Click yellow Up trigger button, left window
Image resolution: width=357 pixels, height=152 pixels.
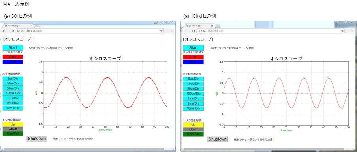pyautogui.click(x=13, y=124)
